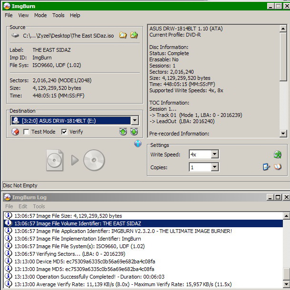Select the 'Device MD5' log line
Image resolution: width=290 pixels, height=290 pixels.
point(143,261)
